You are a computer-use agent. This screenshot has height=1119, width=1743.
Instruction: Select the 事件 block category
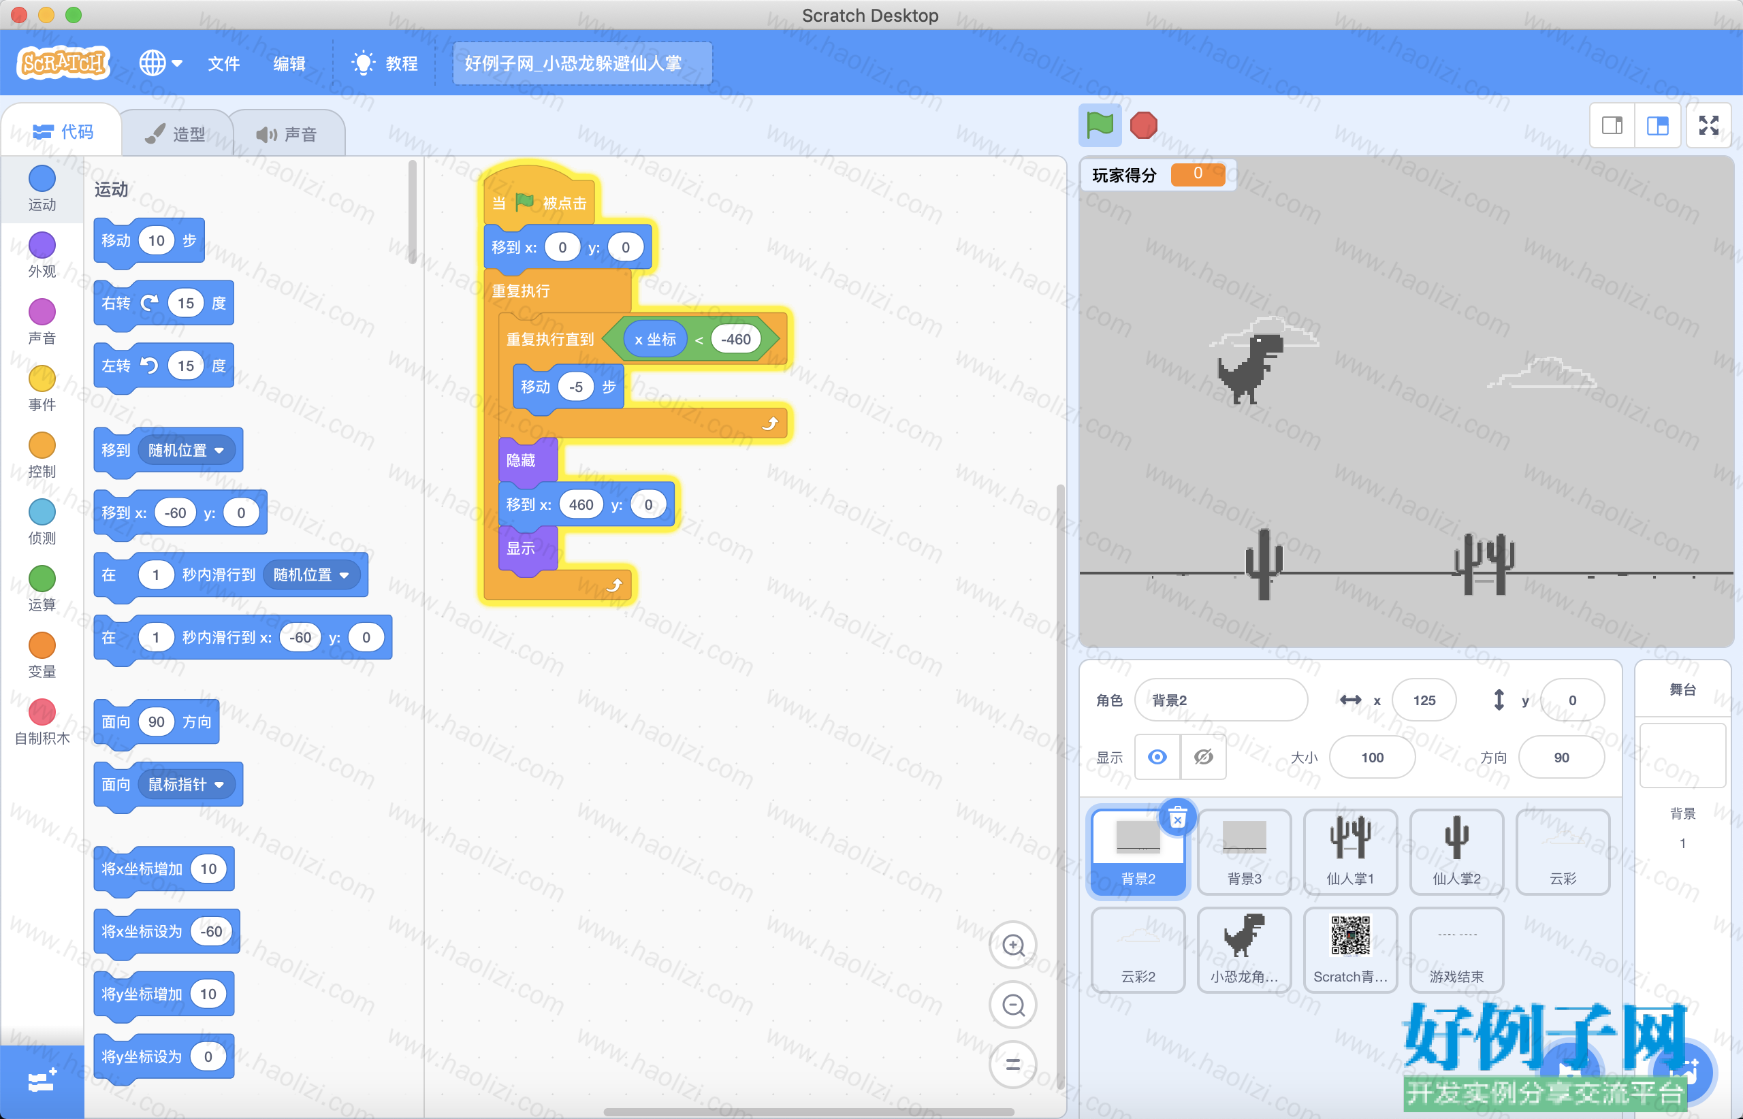[x=42, y=389]
